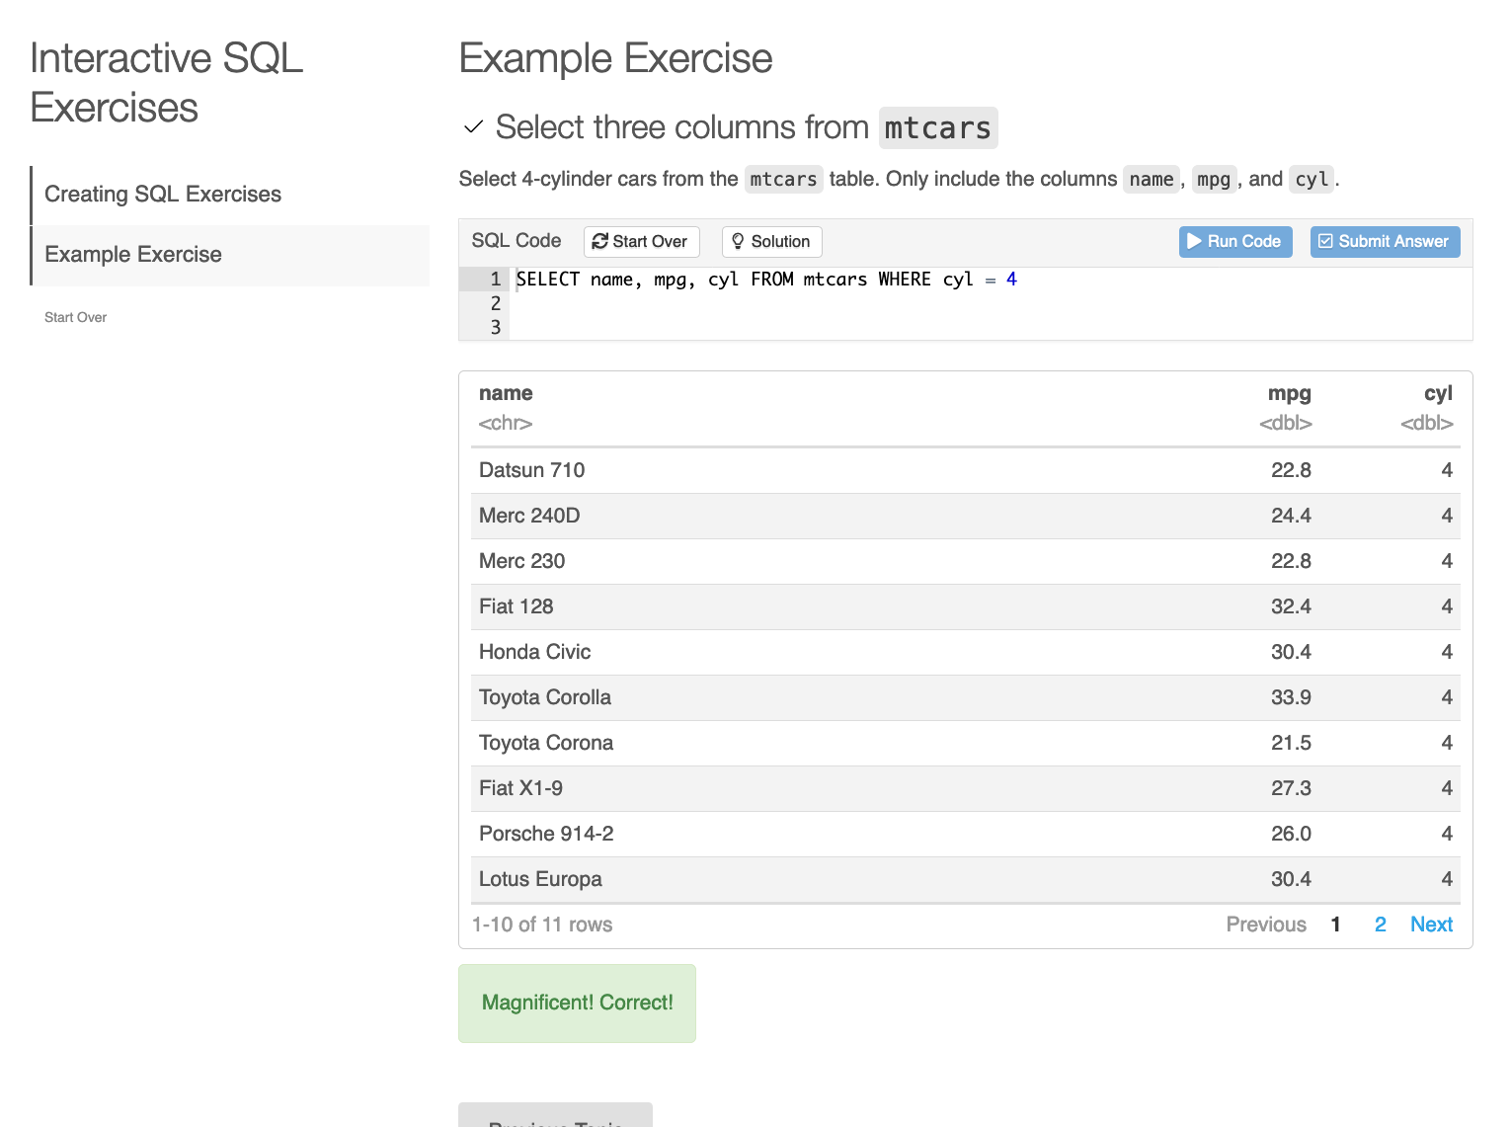Viewport: 1511px width, 1127px height.
Task: Click the cyl code badge in the instructions
Action: pos(1311,179)
